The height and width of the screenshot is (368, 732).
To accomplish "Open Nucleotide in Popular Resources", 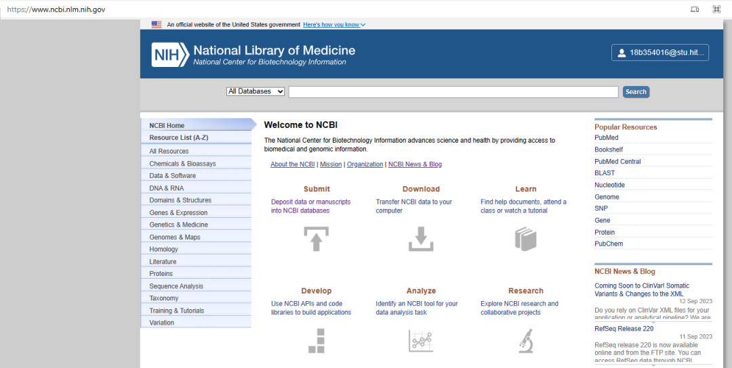I will click(x=610, y=185).
